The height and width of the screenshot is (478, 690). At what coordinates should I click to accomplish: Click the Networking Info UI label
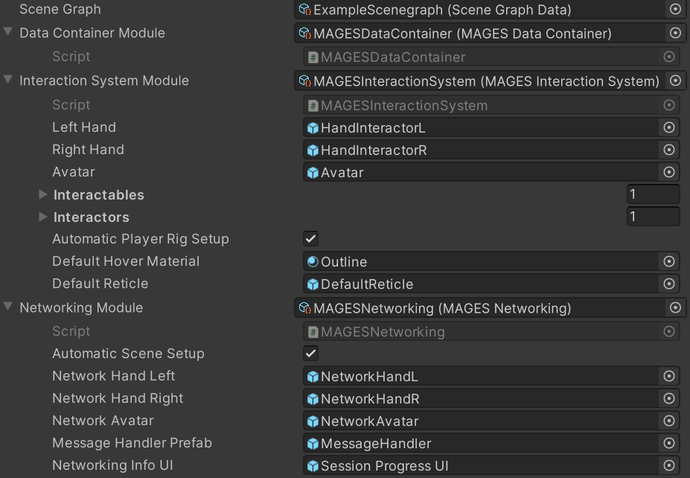112,465
